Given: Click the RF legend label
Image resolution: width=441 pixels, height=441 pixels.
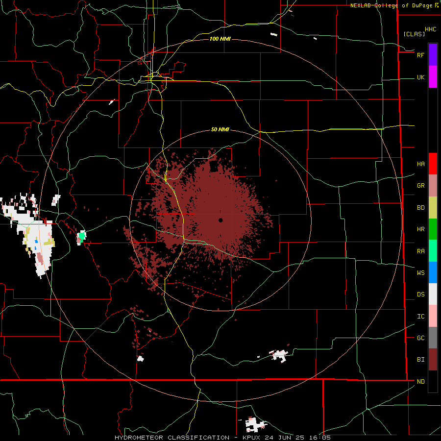Looking at the screenshot, I should pyautogui.click(x=420, y=55).
